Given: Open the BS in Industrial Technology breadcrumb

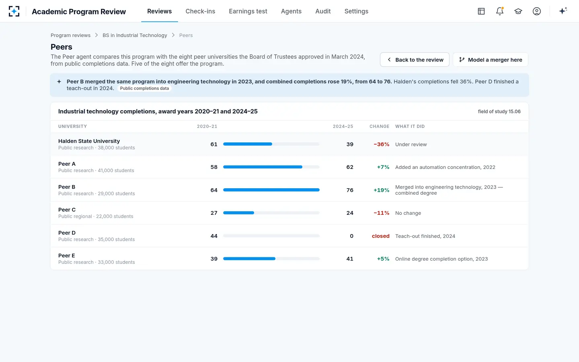Looking at the screenshot, I should [135, 35].
